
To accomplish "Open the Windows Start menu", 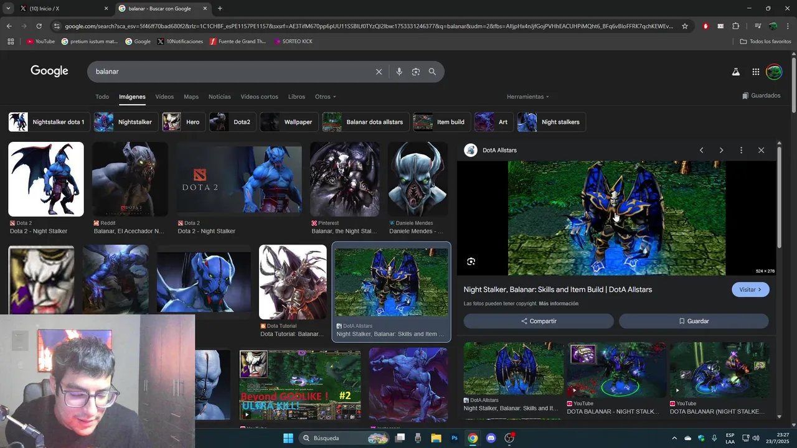I will 288,438.
